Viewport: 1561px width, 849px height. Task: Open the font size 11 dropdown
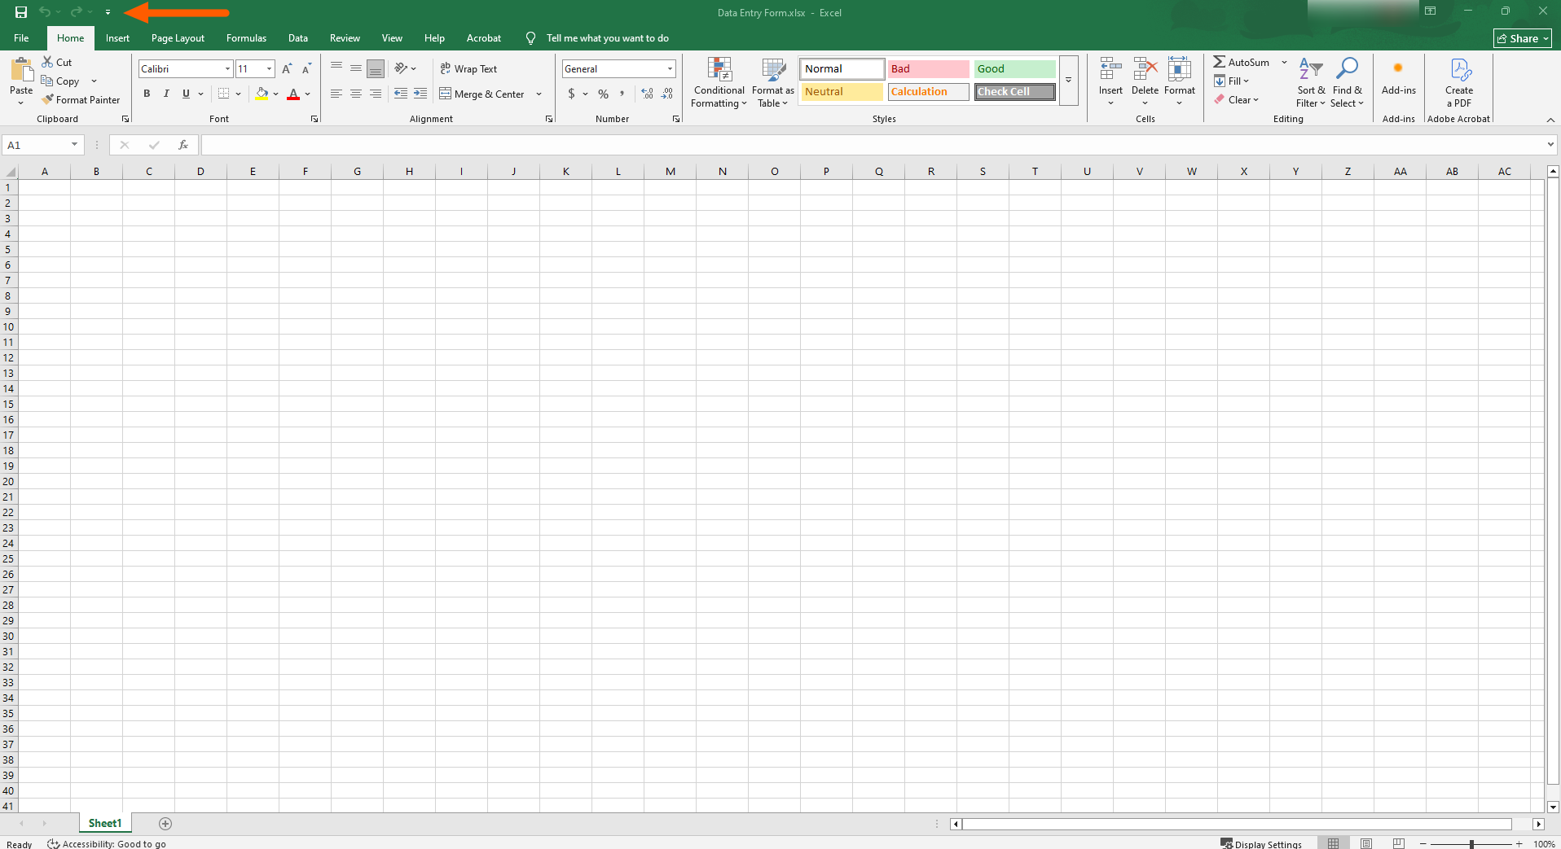pyautogui.click(x=269, y=69)
